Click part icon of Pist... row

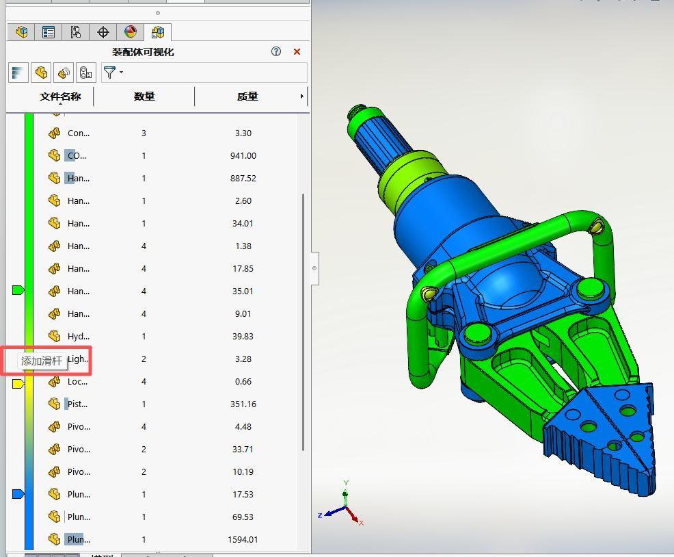[x=54, y=404]
